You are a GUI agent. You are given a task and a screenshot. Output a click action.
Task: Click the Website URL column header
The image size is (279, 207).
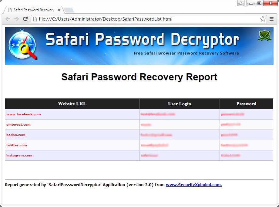[72, 104]
